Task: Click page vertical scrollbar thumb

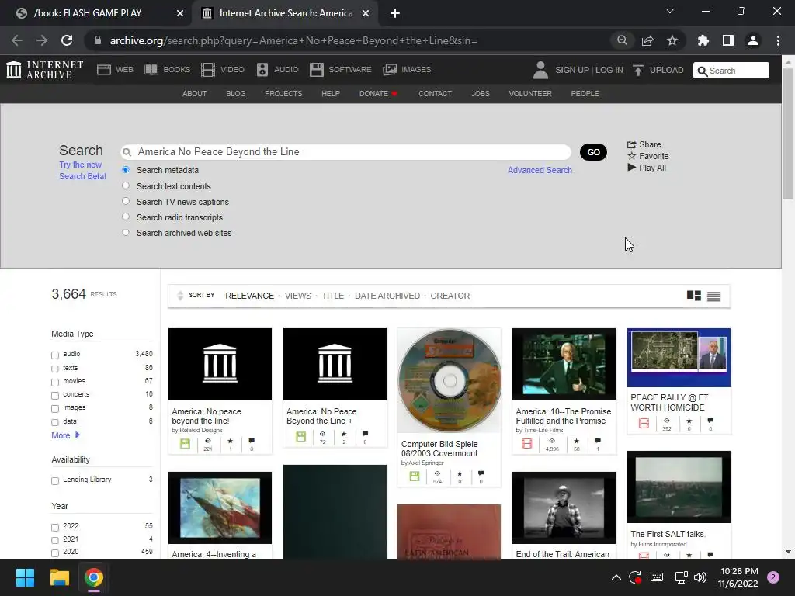Action: coord(788,133)
